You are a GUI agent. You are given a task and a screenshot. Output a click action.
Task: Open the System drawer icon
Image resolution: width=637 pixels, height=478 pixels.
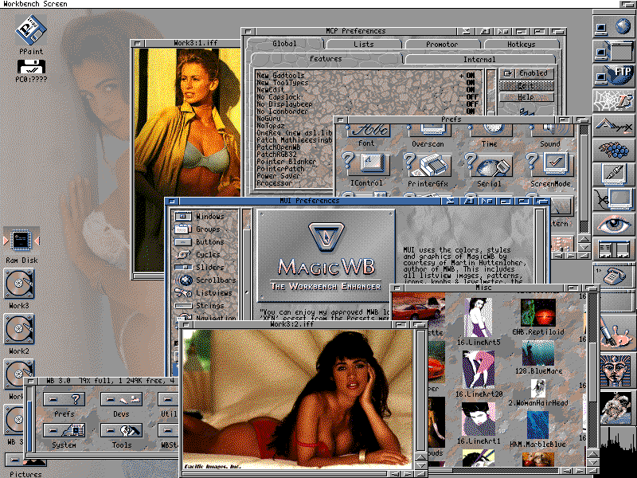(x=64, y=430)
